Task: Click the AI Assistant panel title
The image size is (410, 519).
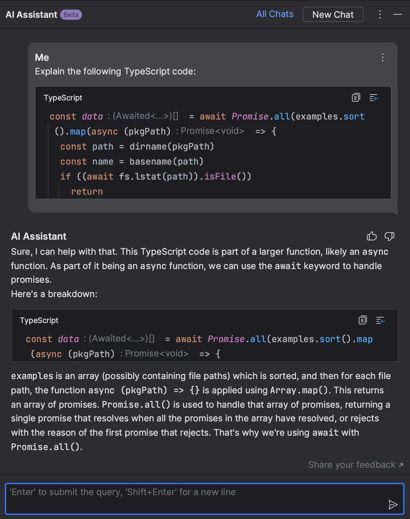Action: (31, 15)
